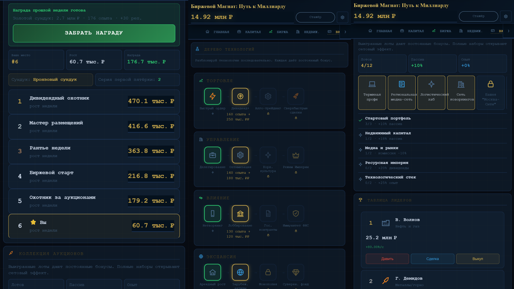Click the Пассив +10% stat box
This screenshot has height=289, width=514.
pyautogui.click(x=432, y=64)
